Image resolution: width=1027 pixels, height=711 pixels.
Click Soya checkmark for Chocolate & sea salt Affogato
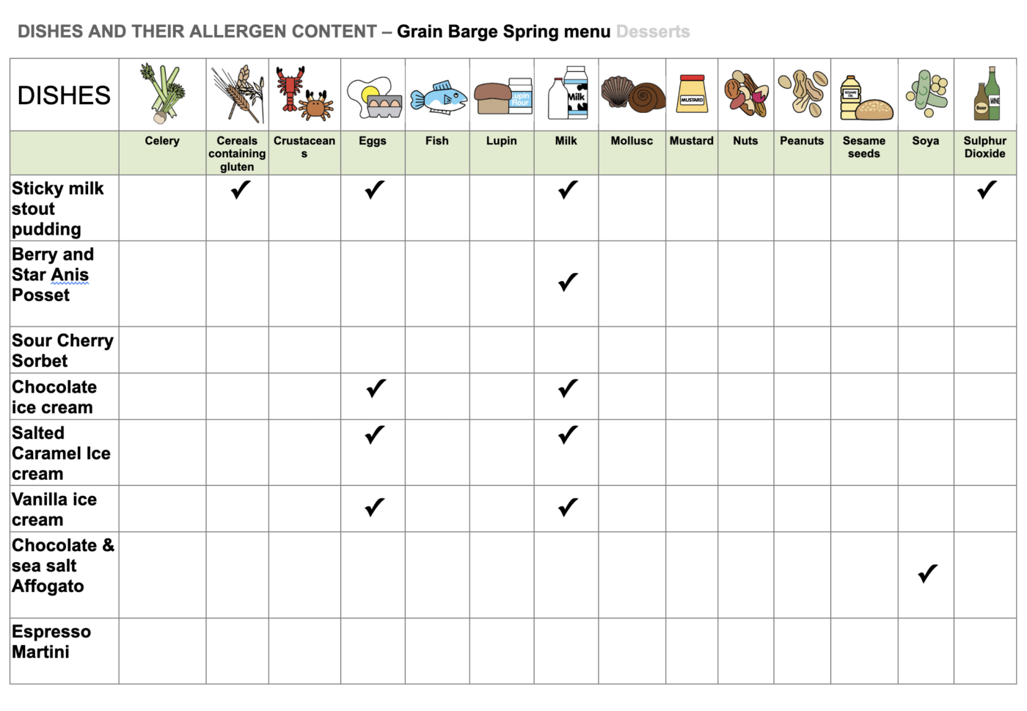click(x=927, y=574)
